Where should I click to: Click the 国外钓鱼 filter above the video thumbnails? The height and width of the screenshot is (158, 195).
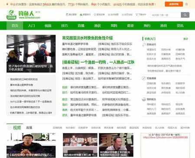click(x=185, y=128)
